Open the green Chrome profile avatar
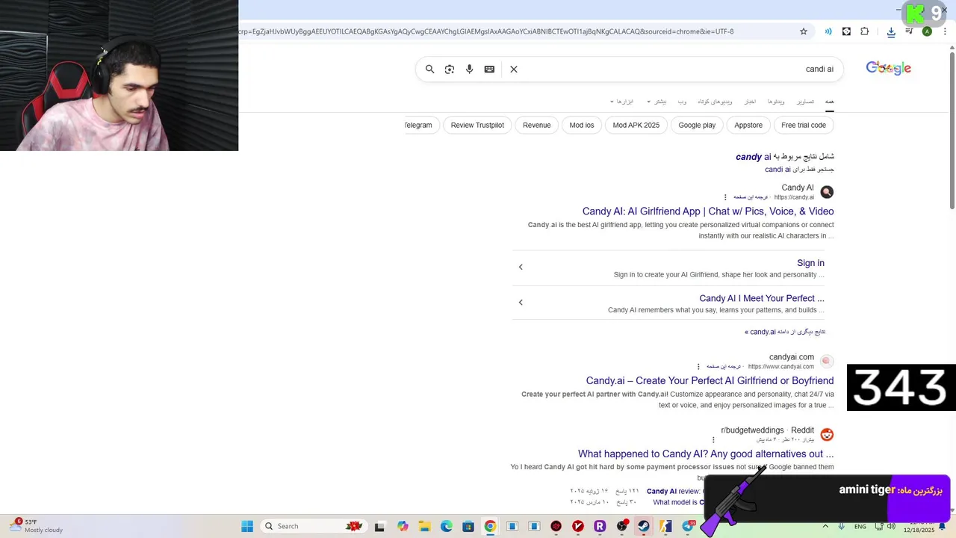This screenshot has height=538, width=956. click(x=927, y=31)
